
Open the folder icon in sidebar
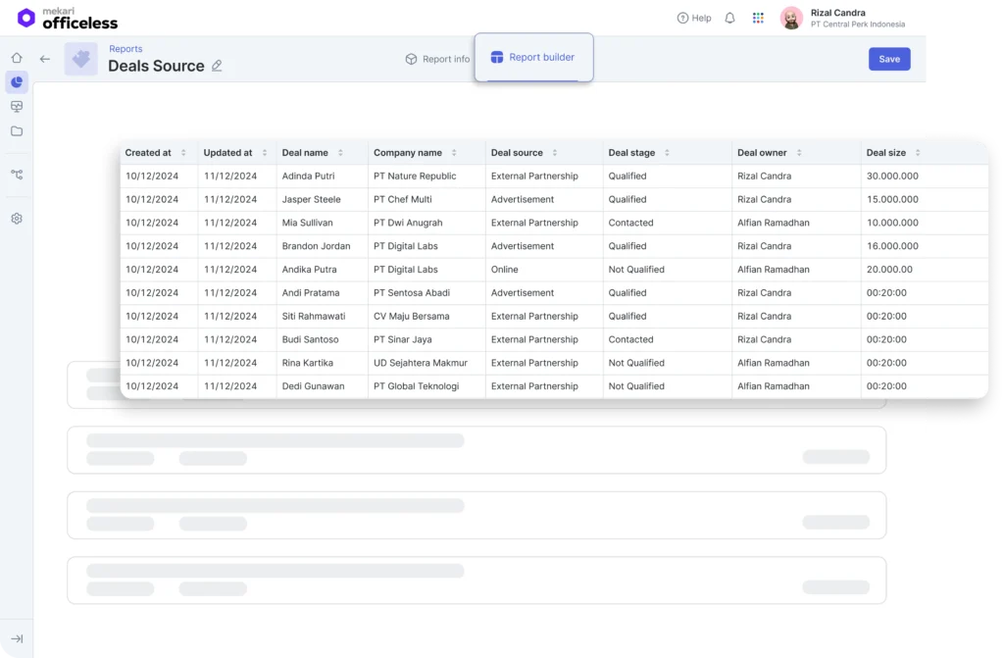coord(17,131)
